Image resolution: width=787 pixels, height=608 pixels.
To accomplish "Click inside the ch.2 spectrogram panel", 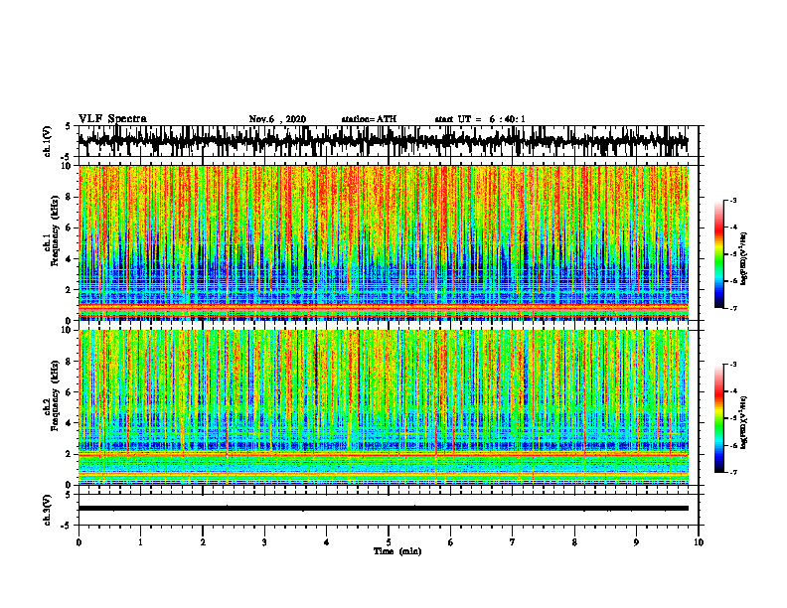I will click(383, 407).
